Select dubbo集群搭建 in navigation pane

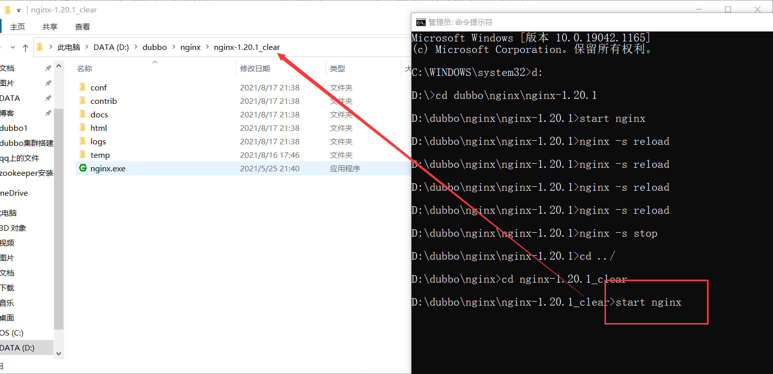26,143
